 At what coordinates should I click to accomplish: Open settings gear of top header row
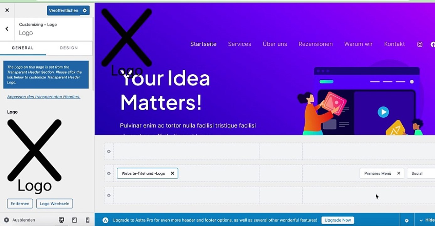point(109,152)
